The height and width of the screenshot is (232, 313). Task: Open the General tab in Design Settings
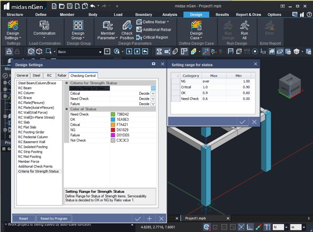(22, 75)
